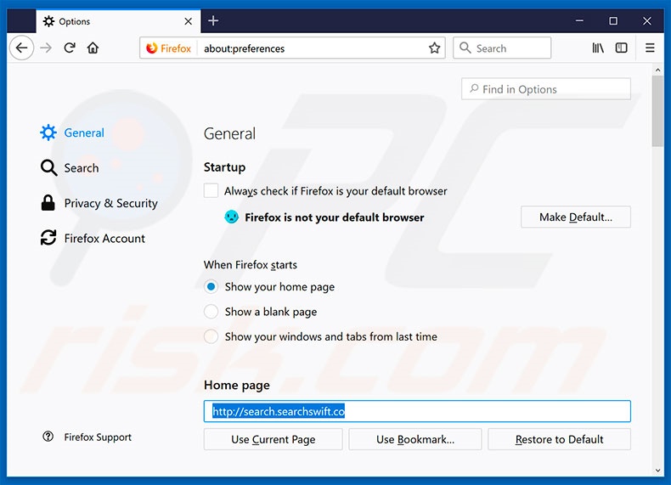The height and width of the screenshot is (485, 671).
Task: Click the home page URL input field
Action: pos(417,411)
